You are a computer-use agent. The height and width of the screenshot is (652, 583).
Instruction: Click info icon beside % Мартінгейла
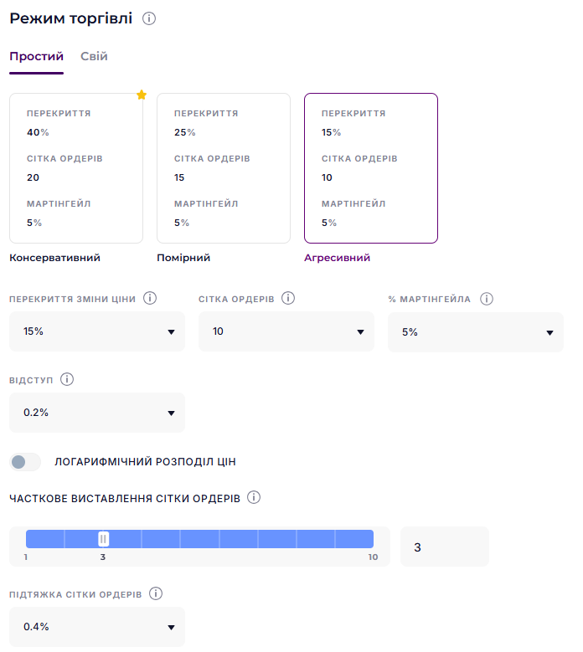click(x=487, y=299)
